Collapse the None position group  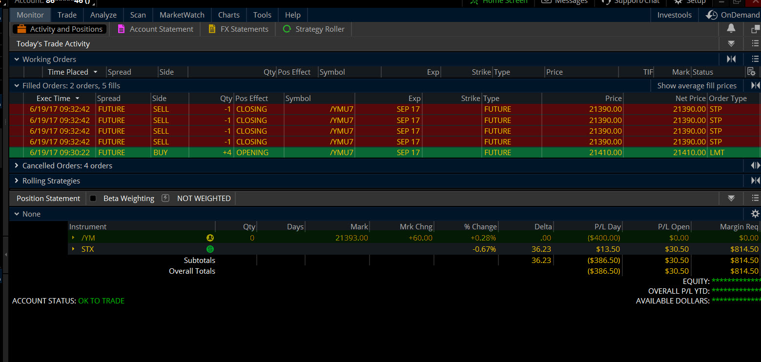tap(17, 214)
